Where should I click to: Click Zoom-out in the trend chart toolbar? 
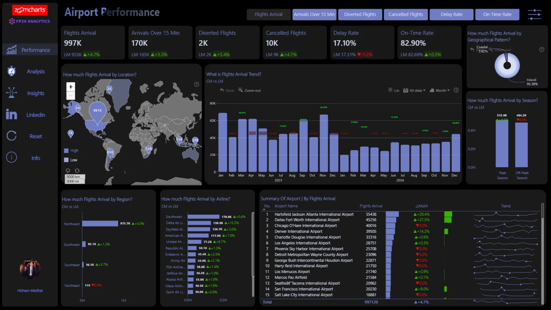tap(249, 90)
